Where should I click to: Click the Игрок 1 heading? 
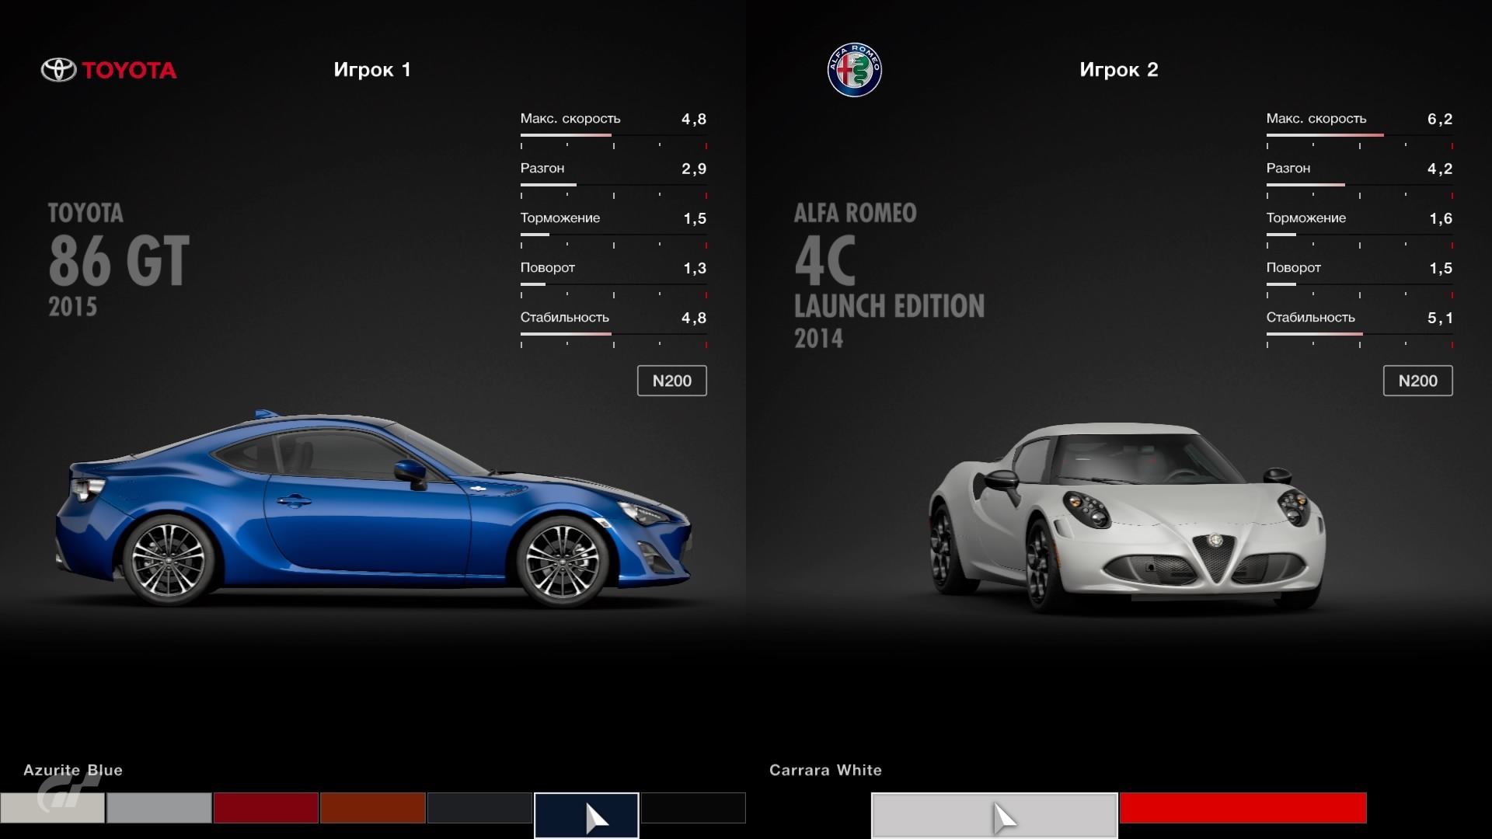372,70
